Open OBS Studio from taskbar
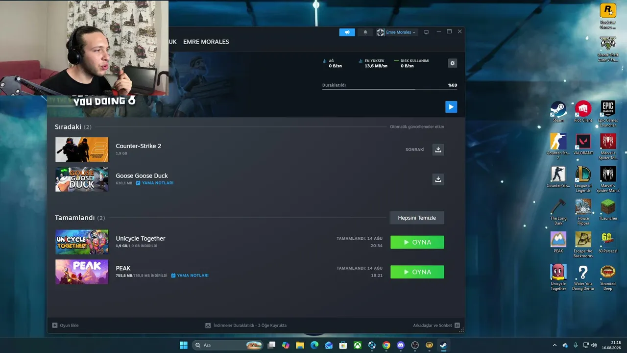 [415, 345]
